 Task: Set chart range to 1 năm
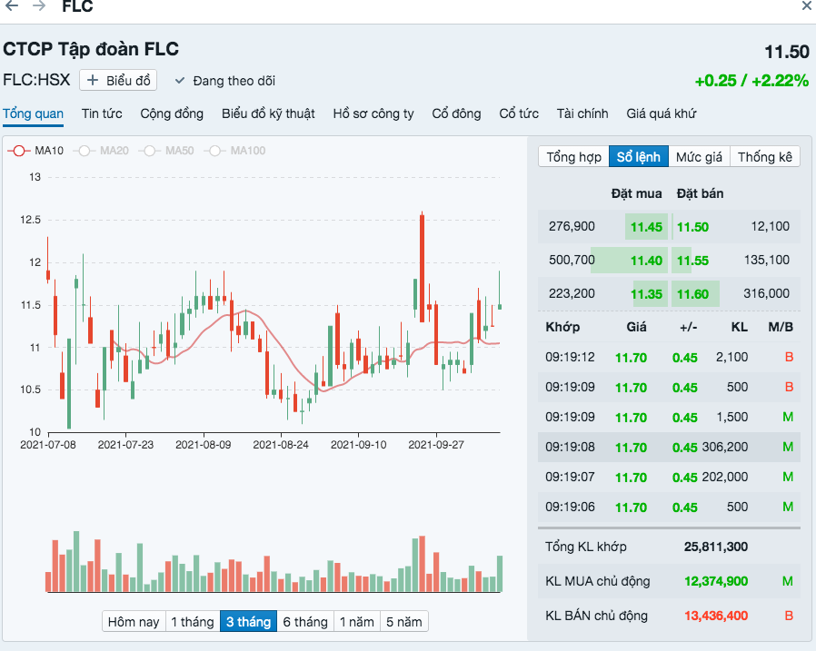coord(357,621)
